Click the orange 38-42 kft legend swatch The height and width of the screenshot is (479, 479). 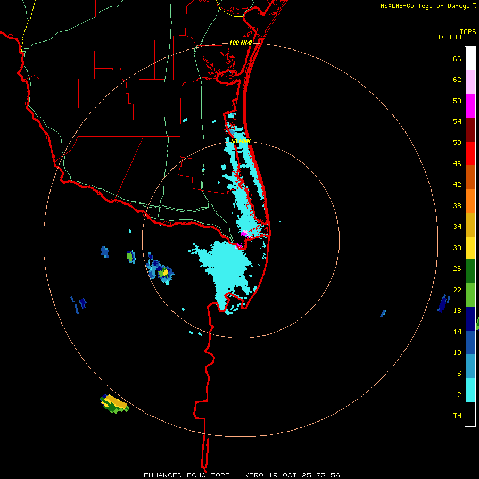tap(470, 201)
